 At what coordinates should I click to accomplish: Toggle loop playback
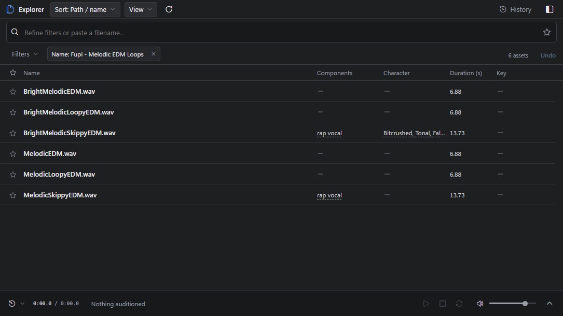click(x=459, y=304)
